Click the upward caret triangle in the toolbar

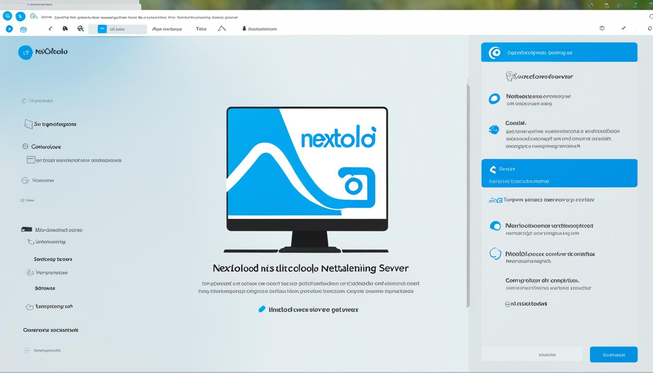click(222, 29)
